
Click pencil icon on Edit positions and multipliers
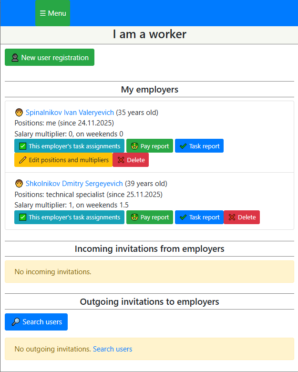23,160
